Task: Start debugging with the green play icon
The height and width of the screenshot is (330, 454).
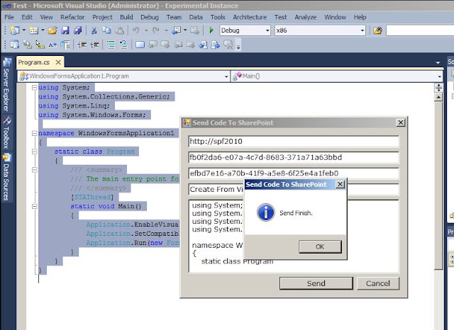Action: click(x=211, y=30)
